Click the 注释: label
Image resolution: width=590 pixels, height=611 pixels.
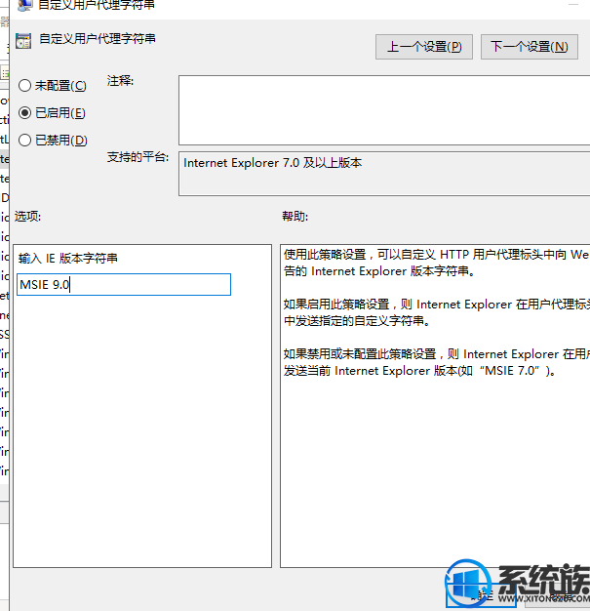[x=120, y=81]
